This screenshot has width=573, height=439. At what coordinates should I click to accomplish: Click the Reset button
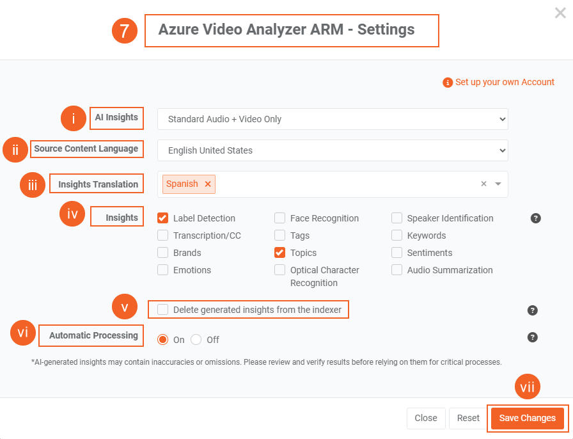[x=468, y=418]
